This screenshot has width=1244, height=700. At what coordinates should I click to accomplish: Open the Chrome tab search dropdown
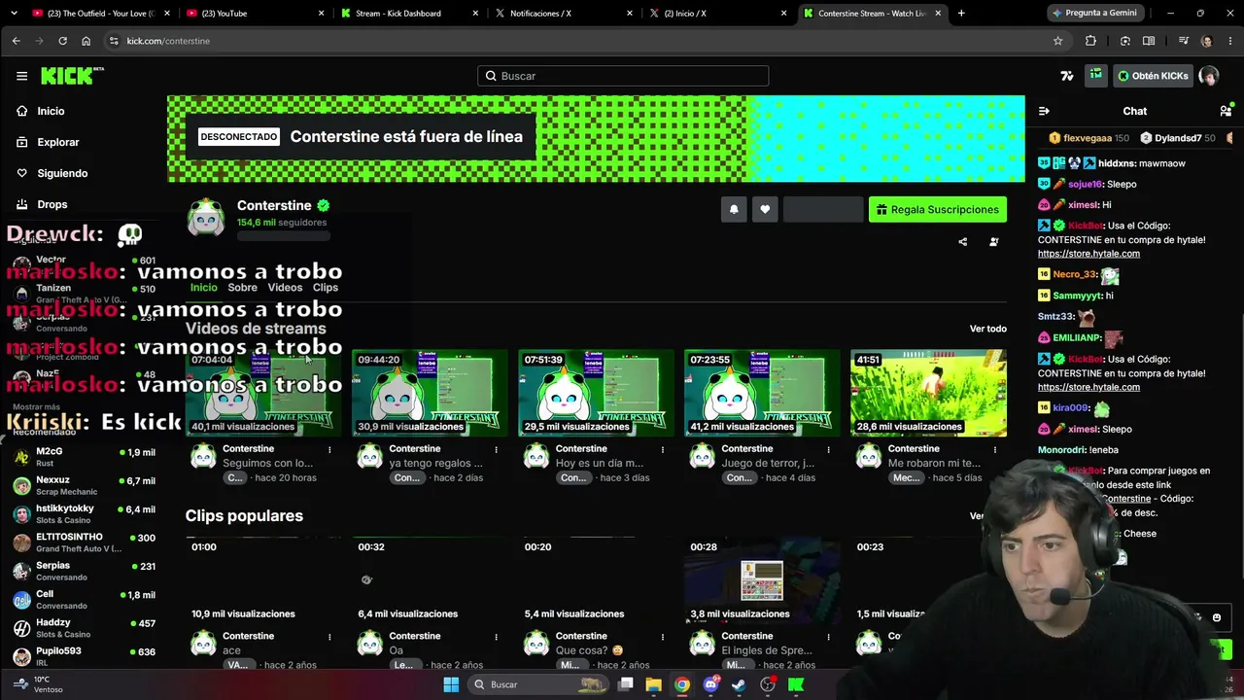(15, 14)
